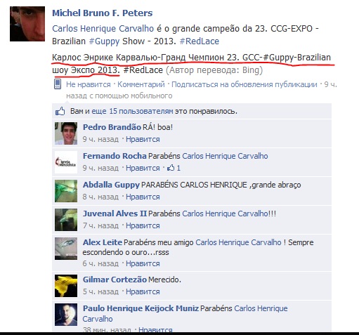Like Gilmar Cortezão's comment via 'Нравится'
359x335 pixels.
pos(143,291)
